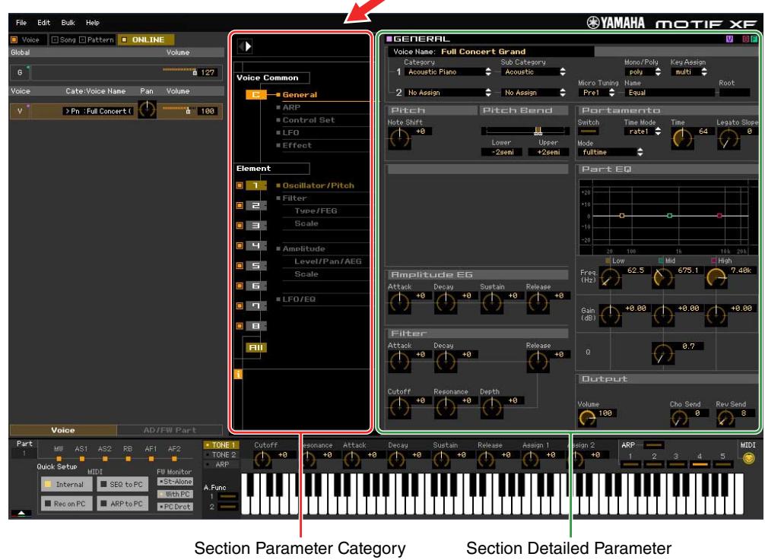Select Element 4 number button

pyautogui.click(x=256, y=245)
